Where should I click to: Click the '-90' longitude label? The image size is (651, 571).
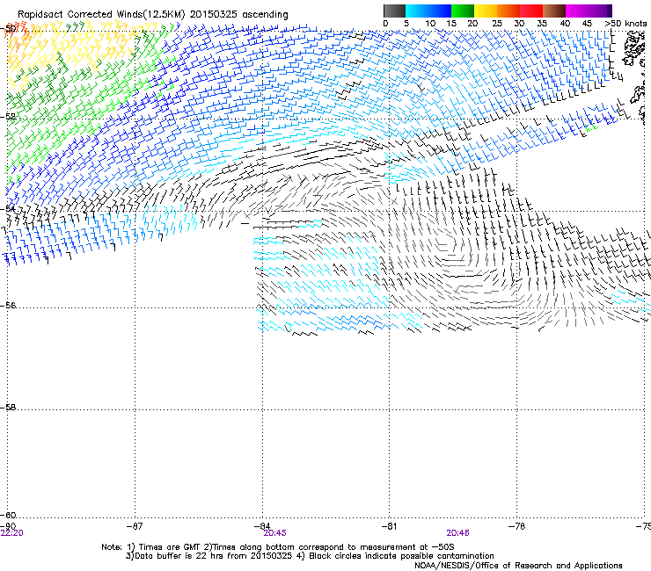point(8,526)
